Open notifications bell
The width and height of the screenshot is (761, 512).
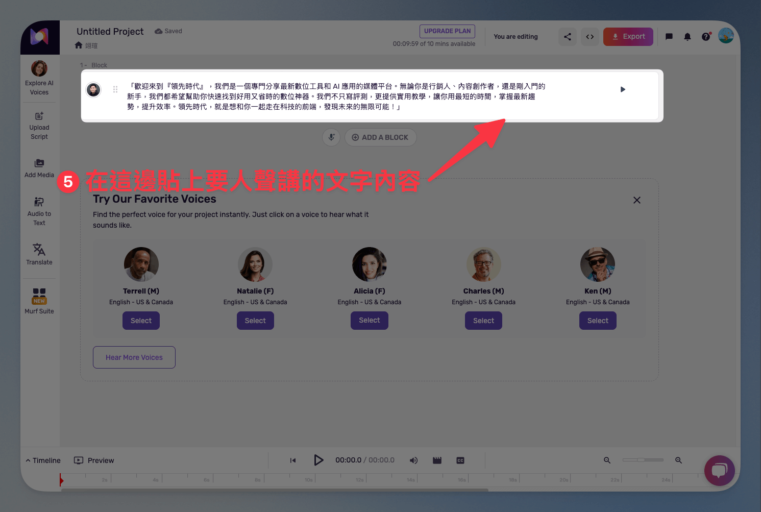click(688, 37)
